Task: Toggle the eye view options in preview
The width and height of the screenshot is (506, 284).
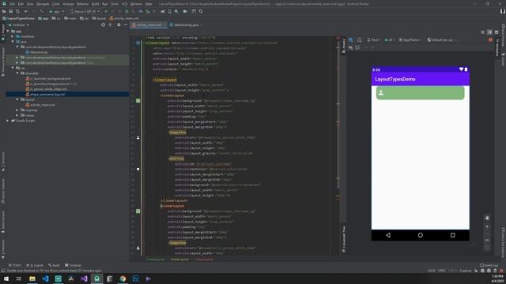Action: coord(351,47)
